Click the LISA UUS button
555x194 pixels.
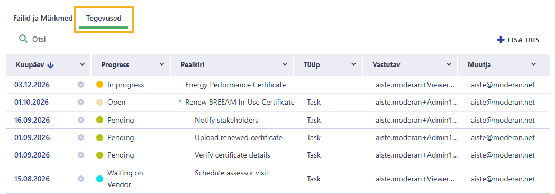518,40
